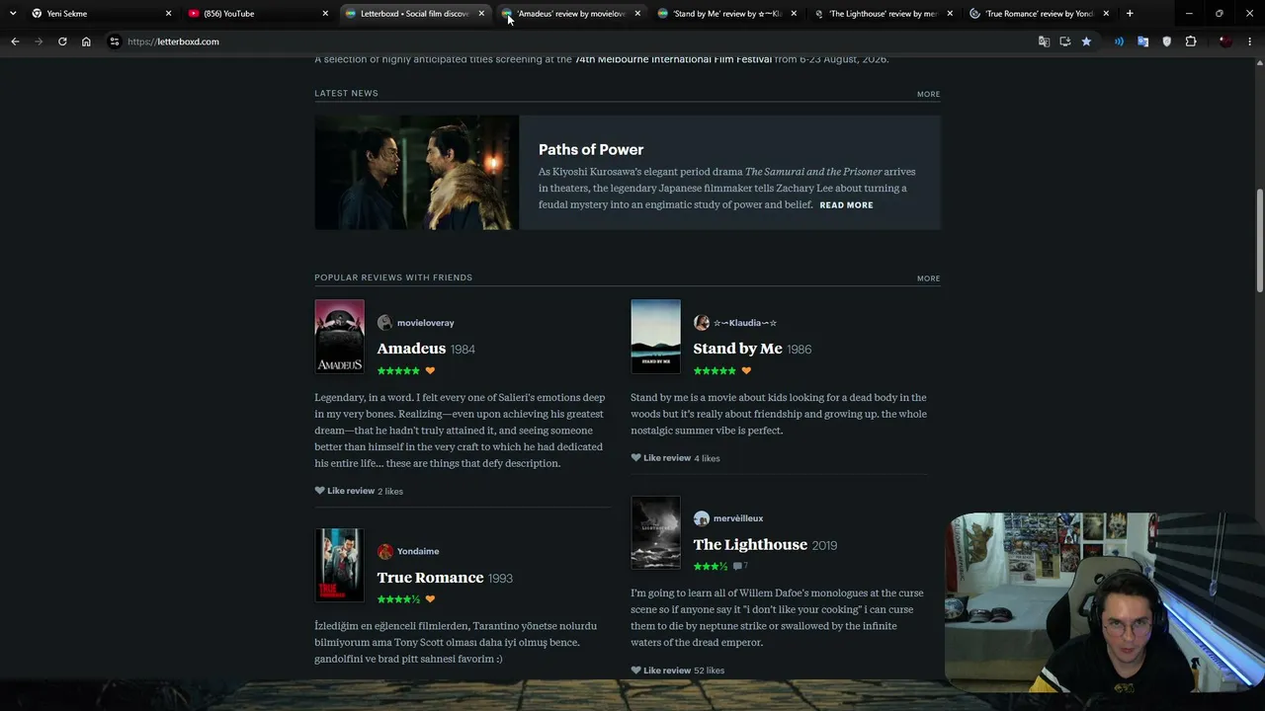Open mervèilleux's avatar

coord(701,518)
